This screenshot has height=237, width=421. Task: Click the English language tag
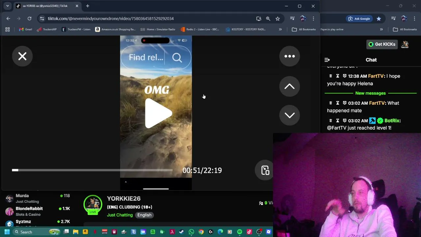(144, 215)
